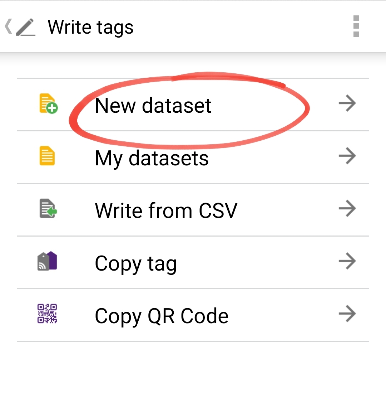The image size is (386, 398).
Task: Open the three-dot overflow menu
Action: tap(356, 26)
